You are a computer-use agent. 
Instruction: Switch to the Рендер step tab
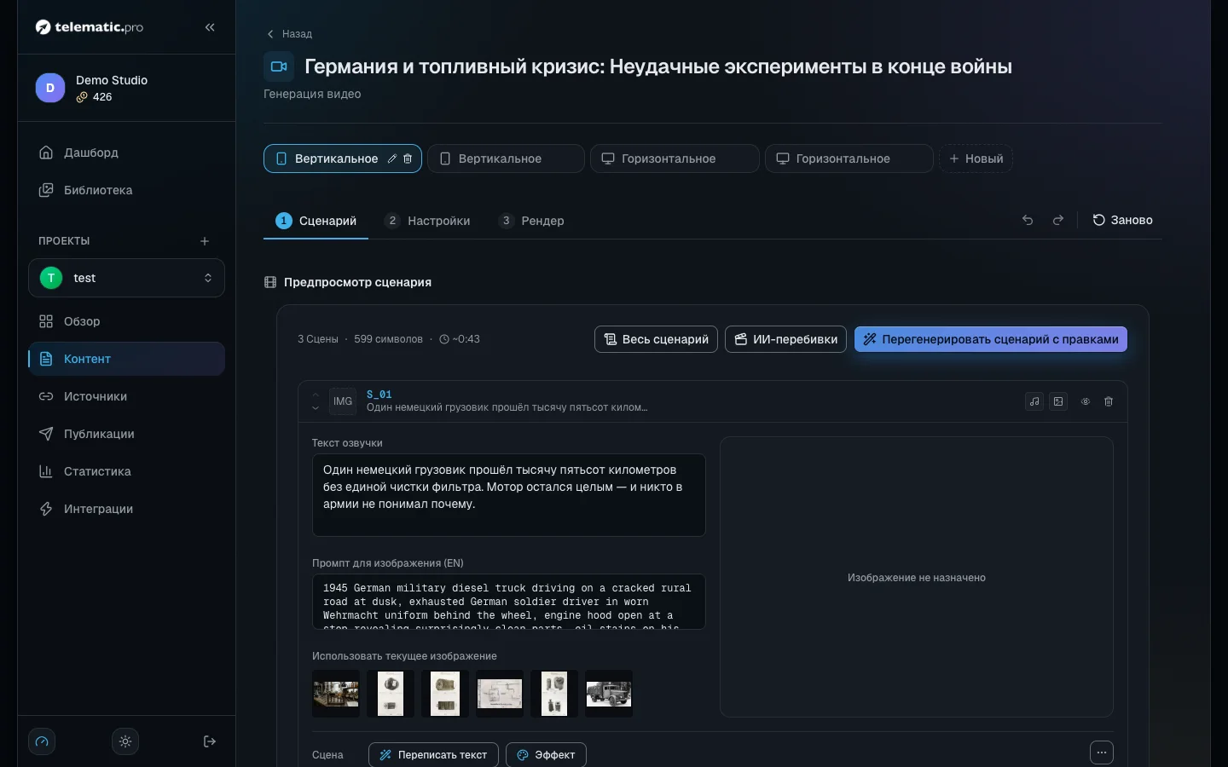coord(531,221)
